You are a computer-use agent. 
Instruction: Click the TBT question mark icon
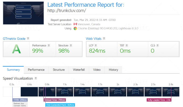127,45
